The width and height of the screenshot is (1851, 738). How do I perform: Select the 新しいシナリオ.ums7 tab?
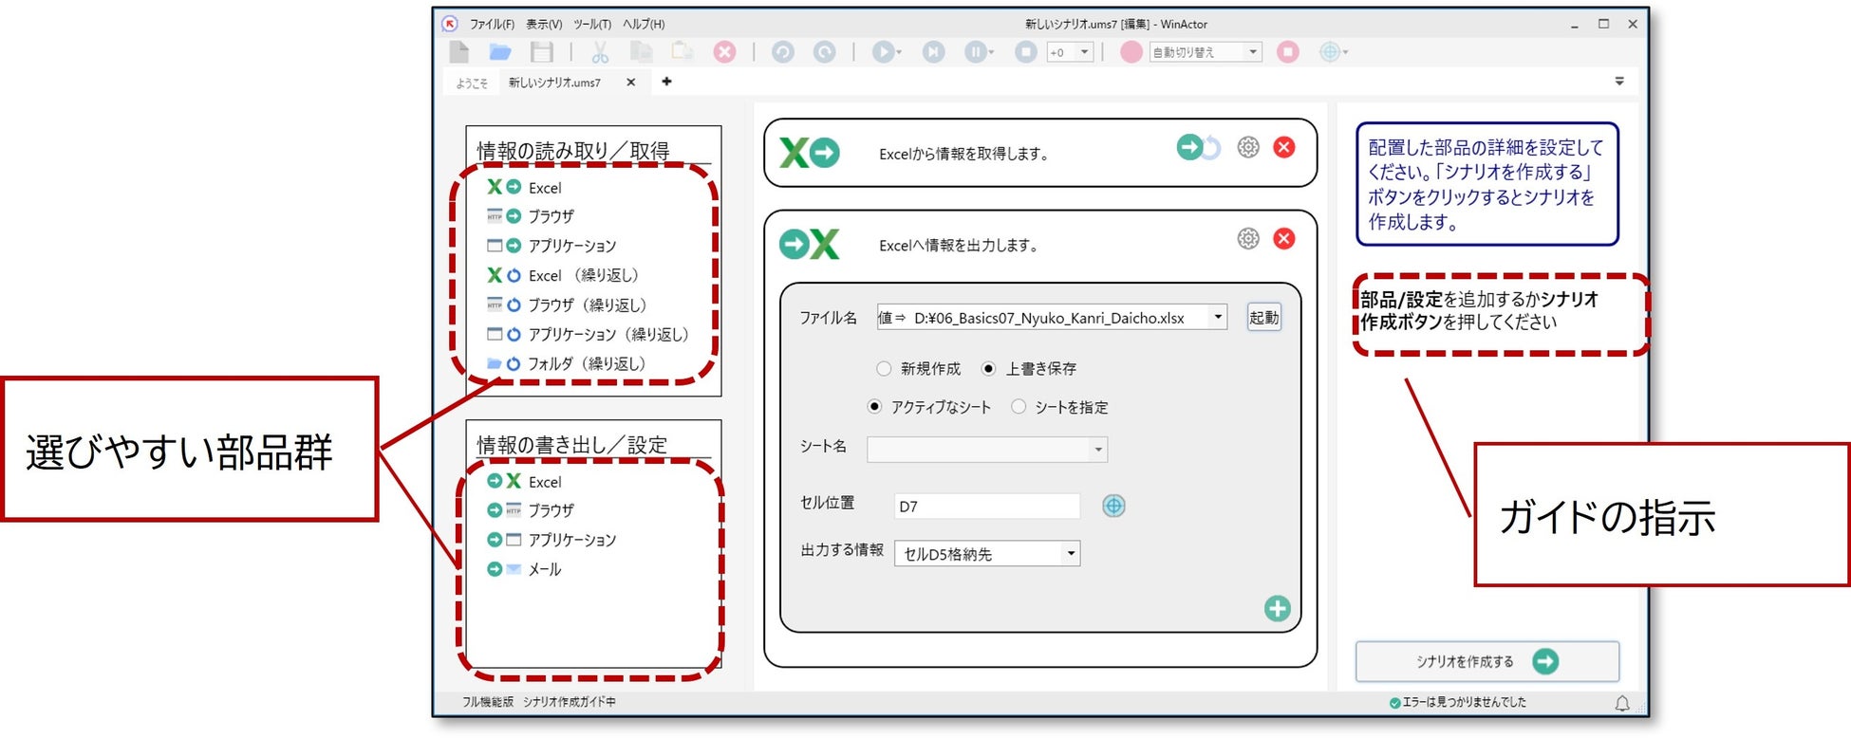tap(554, 83)
